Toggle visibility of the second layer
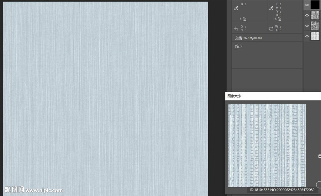The width and height of the screenshot is (321, 196). coord(307,15)
